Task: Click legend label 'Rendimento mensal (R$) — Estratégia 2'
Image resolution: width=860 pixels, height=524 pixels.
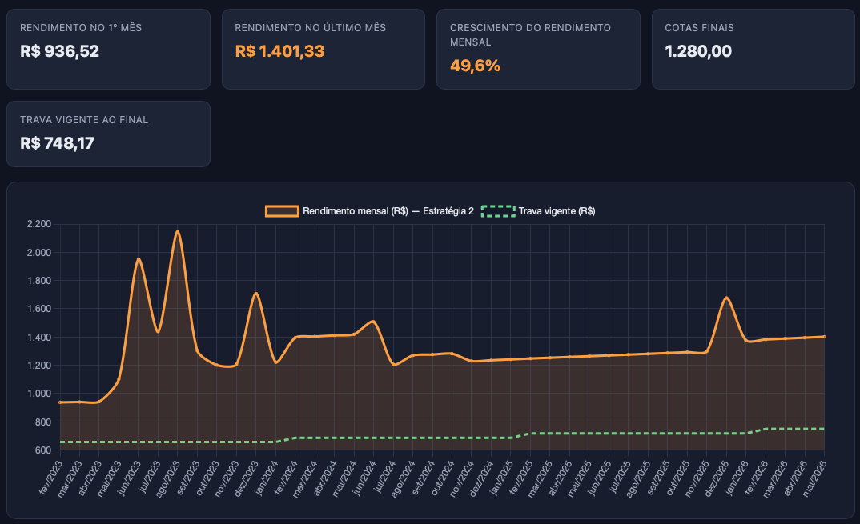Action: 388,211
